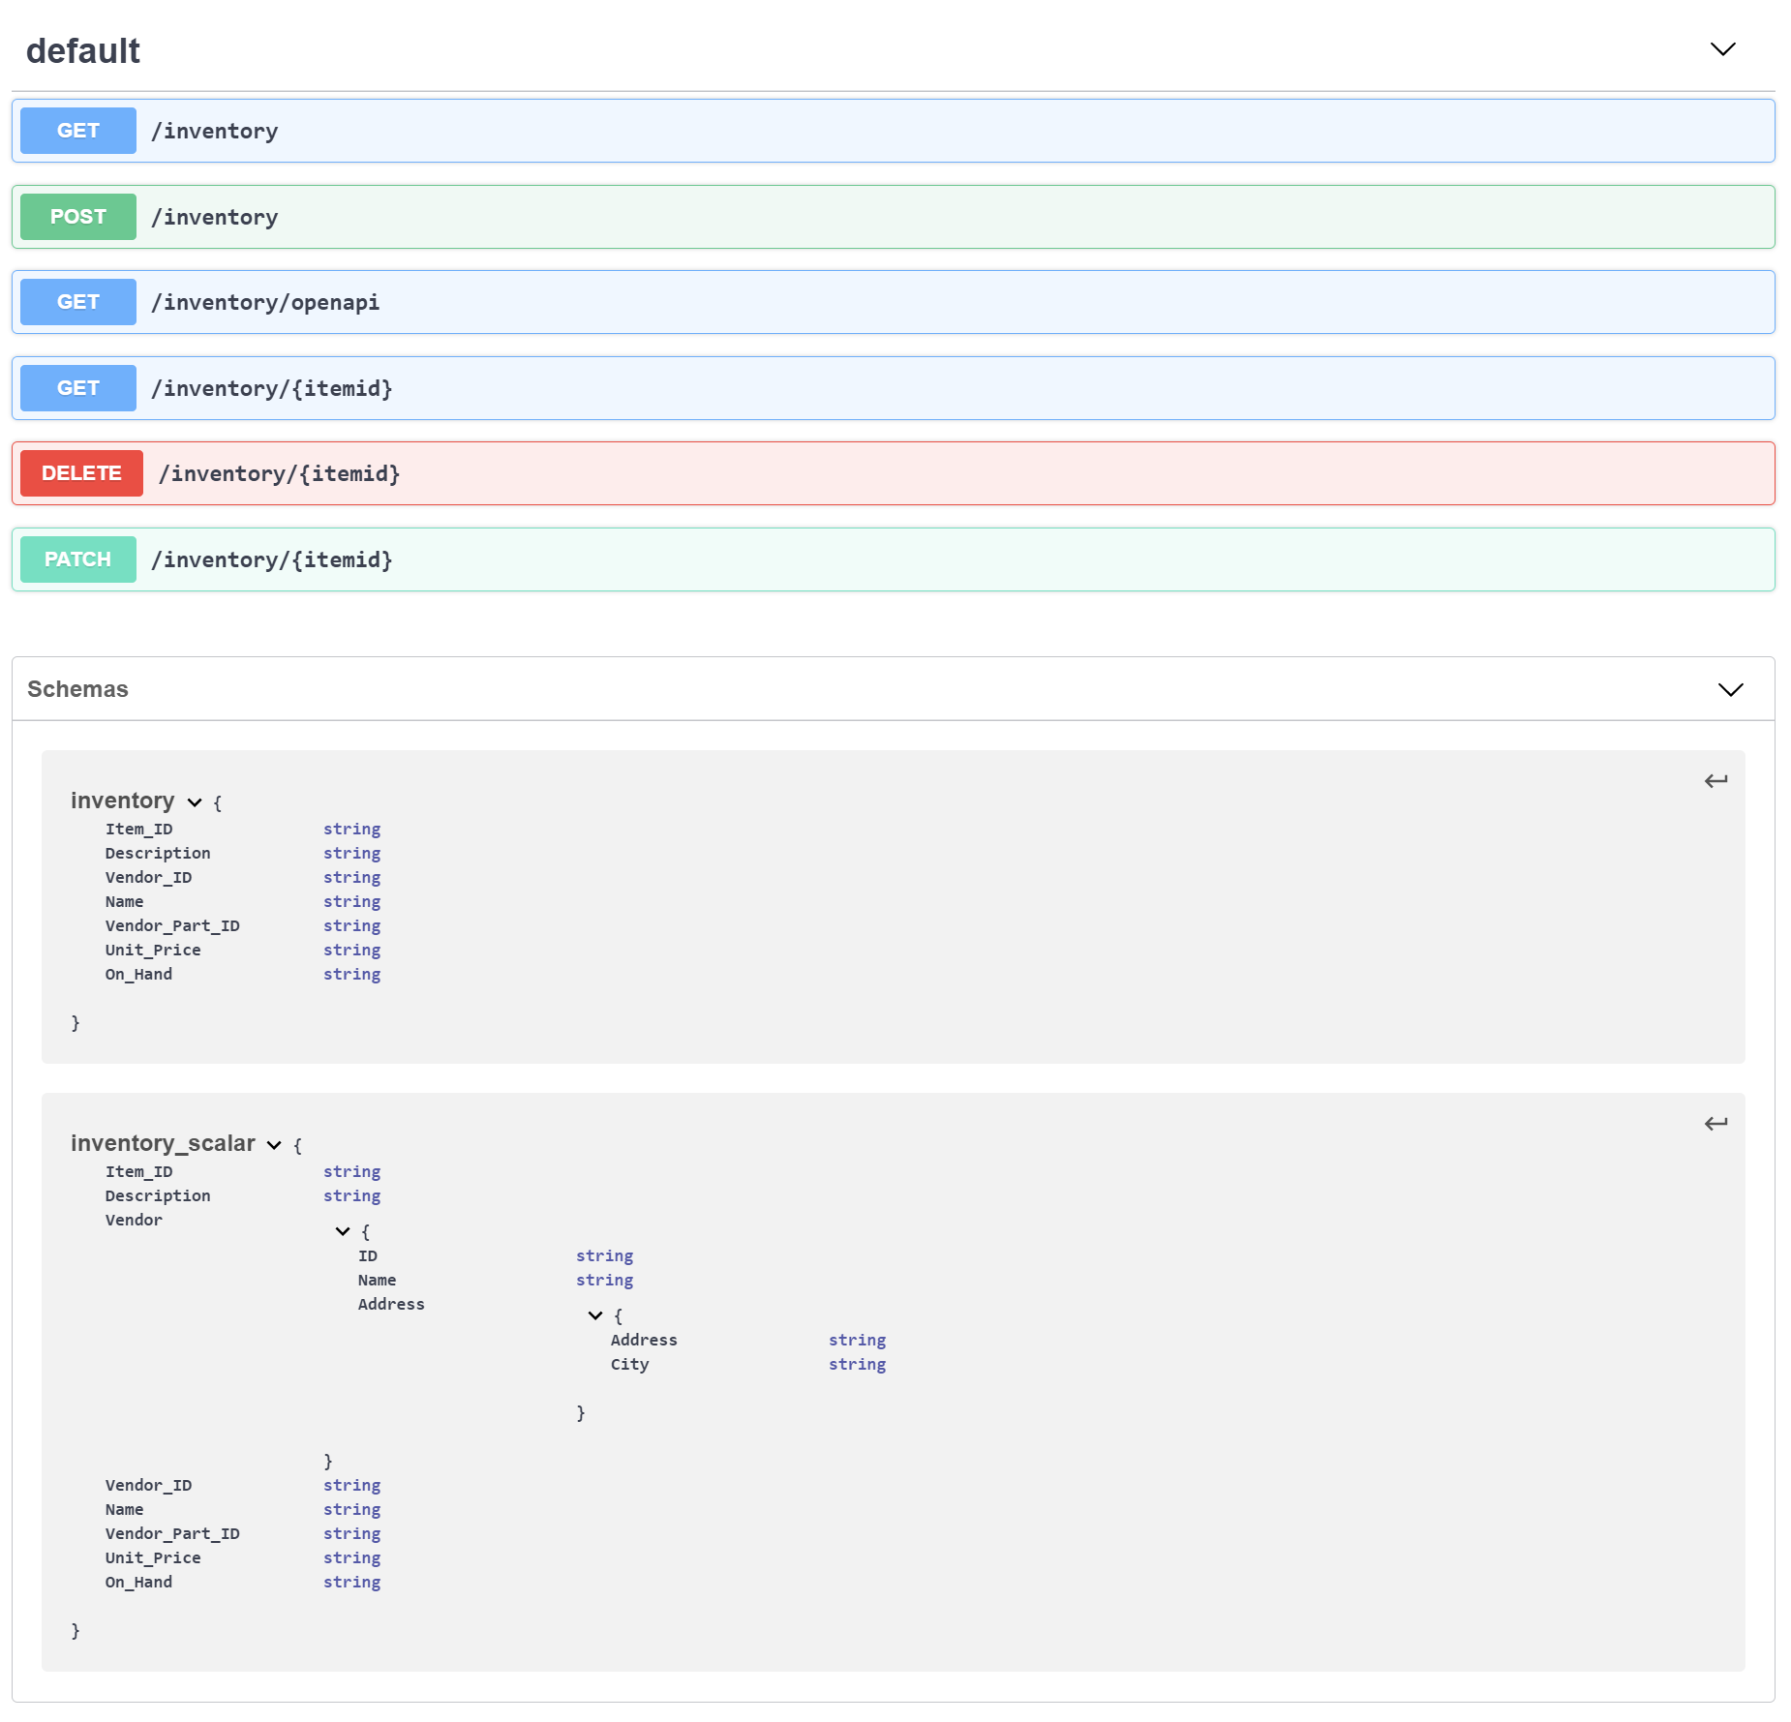Collapse the inventory_scalar schema model
The width and height of the screenshot is (1791, 1722).
click(x=274, y=1145)
